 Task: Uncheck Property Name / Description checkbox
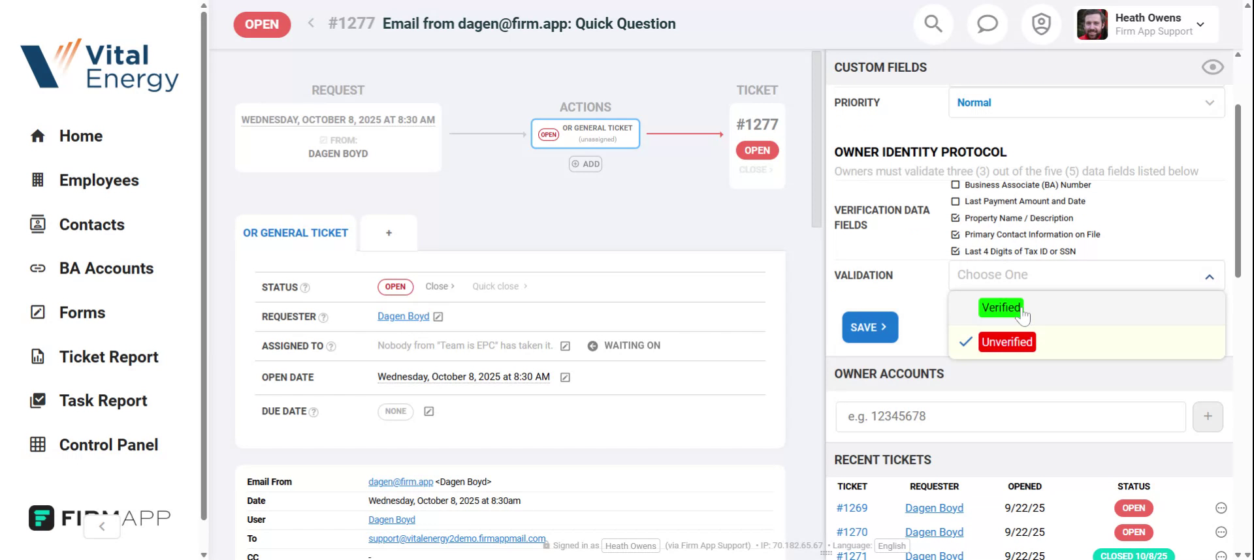click(x=956, y=218)
